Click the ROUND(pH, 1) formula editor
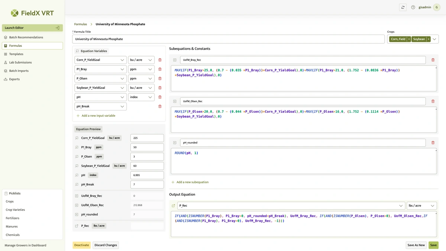Viewport: 446px width, 251px height. click(304, 161)
